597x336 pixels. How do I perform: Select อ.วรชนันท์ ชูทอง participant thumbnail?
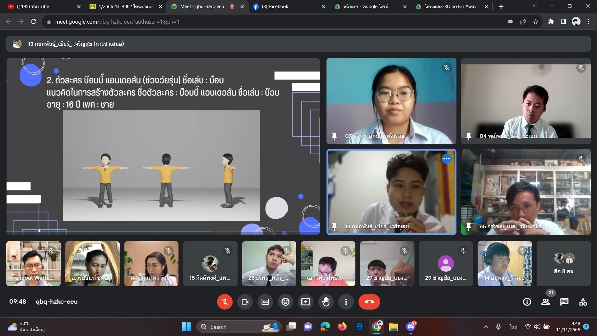tap(92, 264)
